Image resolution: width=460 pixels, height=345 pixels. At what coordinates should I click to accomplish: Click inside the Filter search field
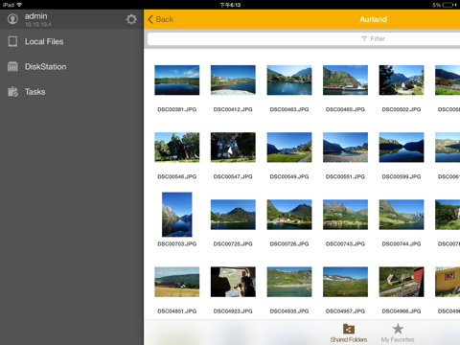(304, 38)
